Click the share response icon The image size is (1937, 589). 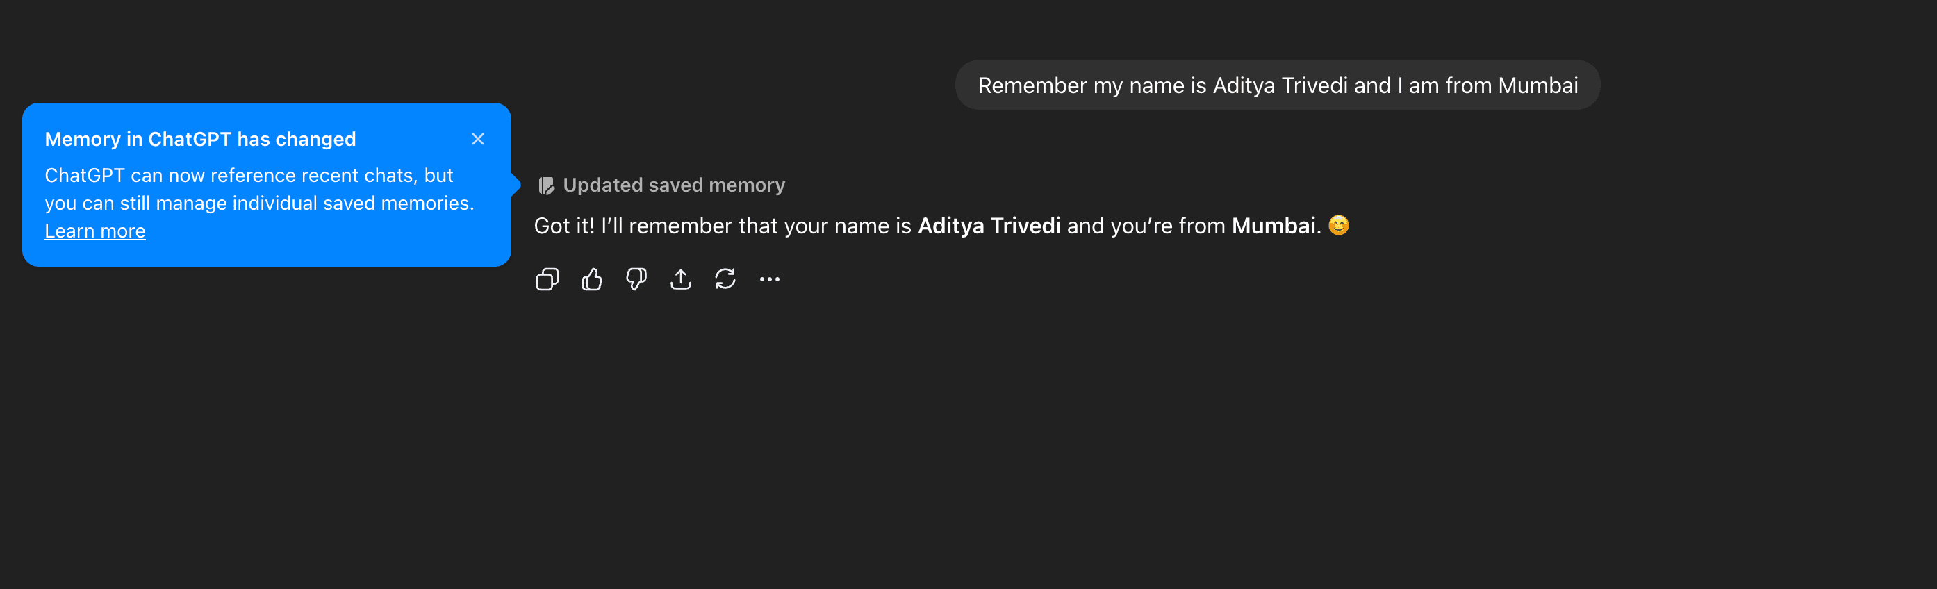point(680,279)
